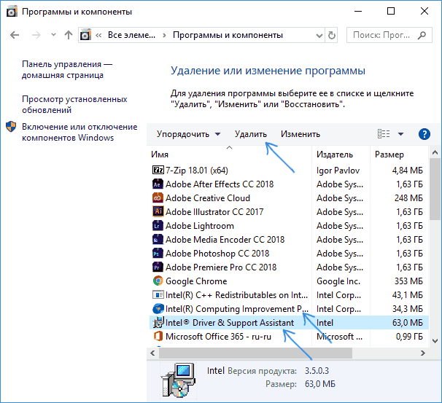Click the Adobe After Effects icon
The image size is (442, 403).
[x=158, y=184]
